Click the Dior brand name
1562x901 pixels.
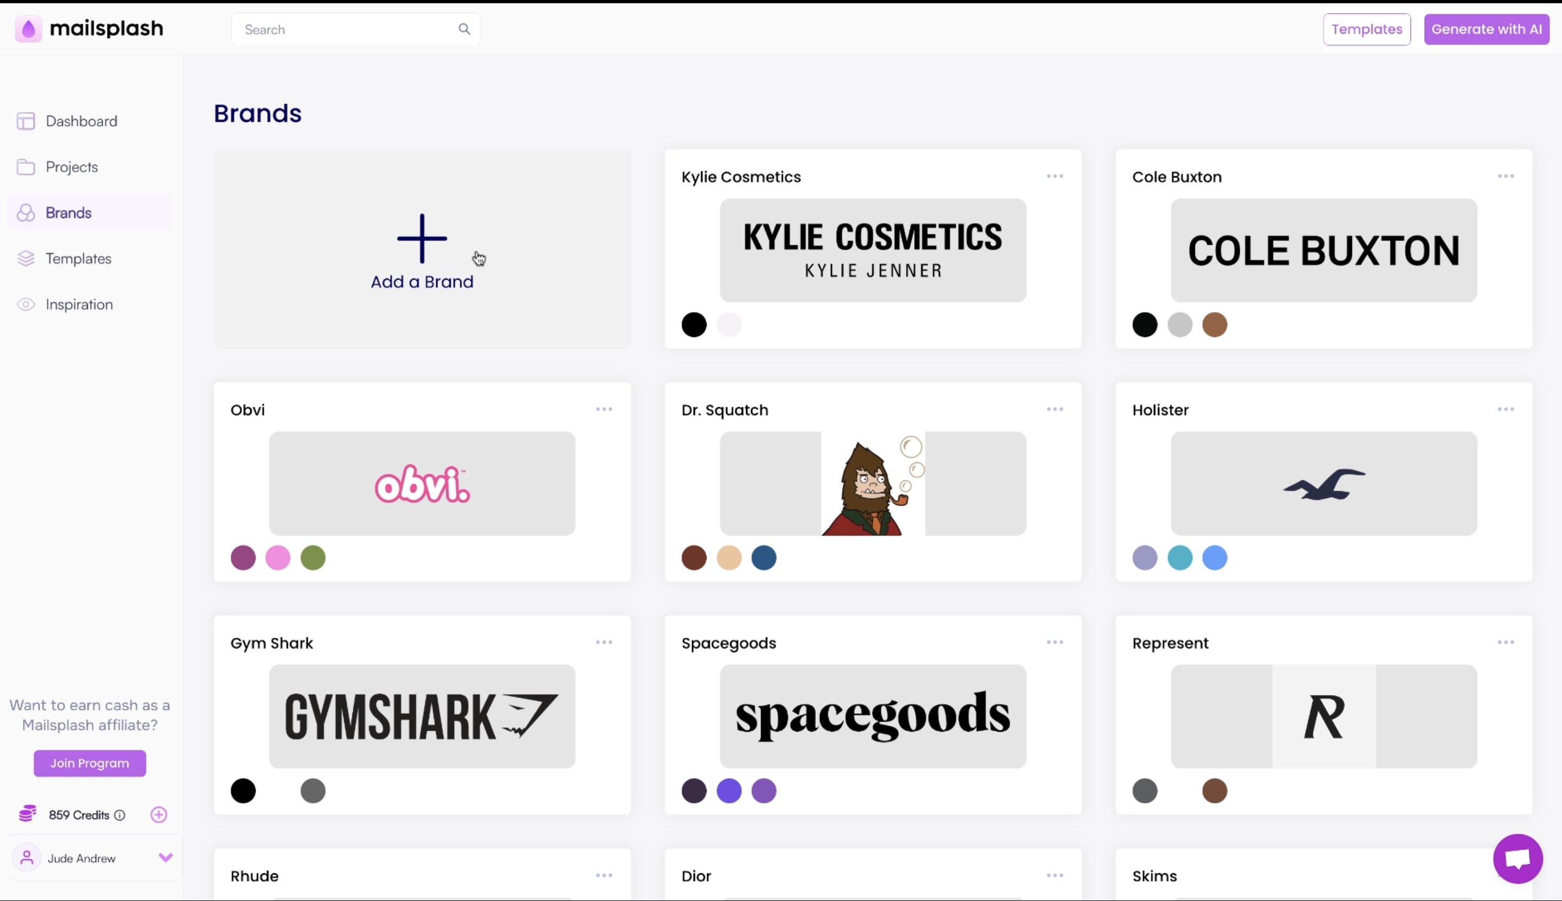tap(696, 875)
